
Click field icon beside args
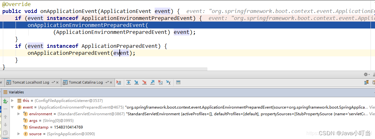(x=25, y=121)
